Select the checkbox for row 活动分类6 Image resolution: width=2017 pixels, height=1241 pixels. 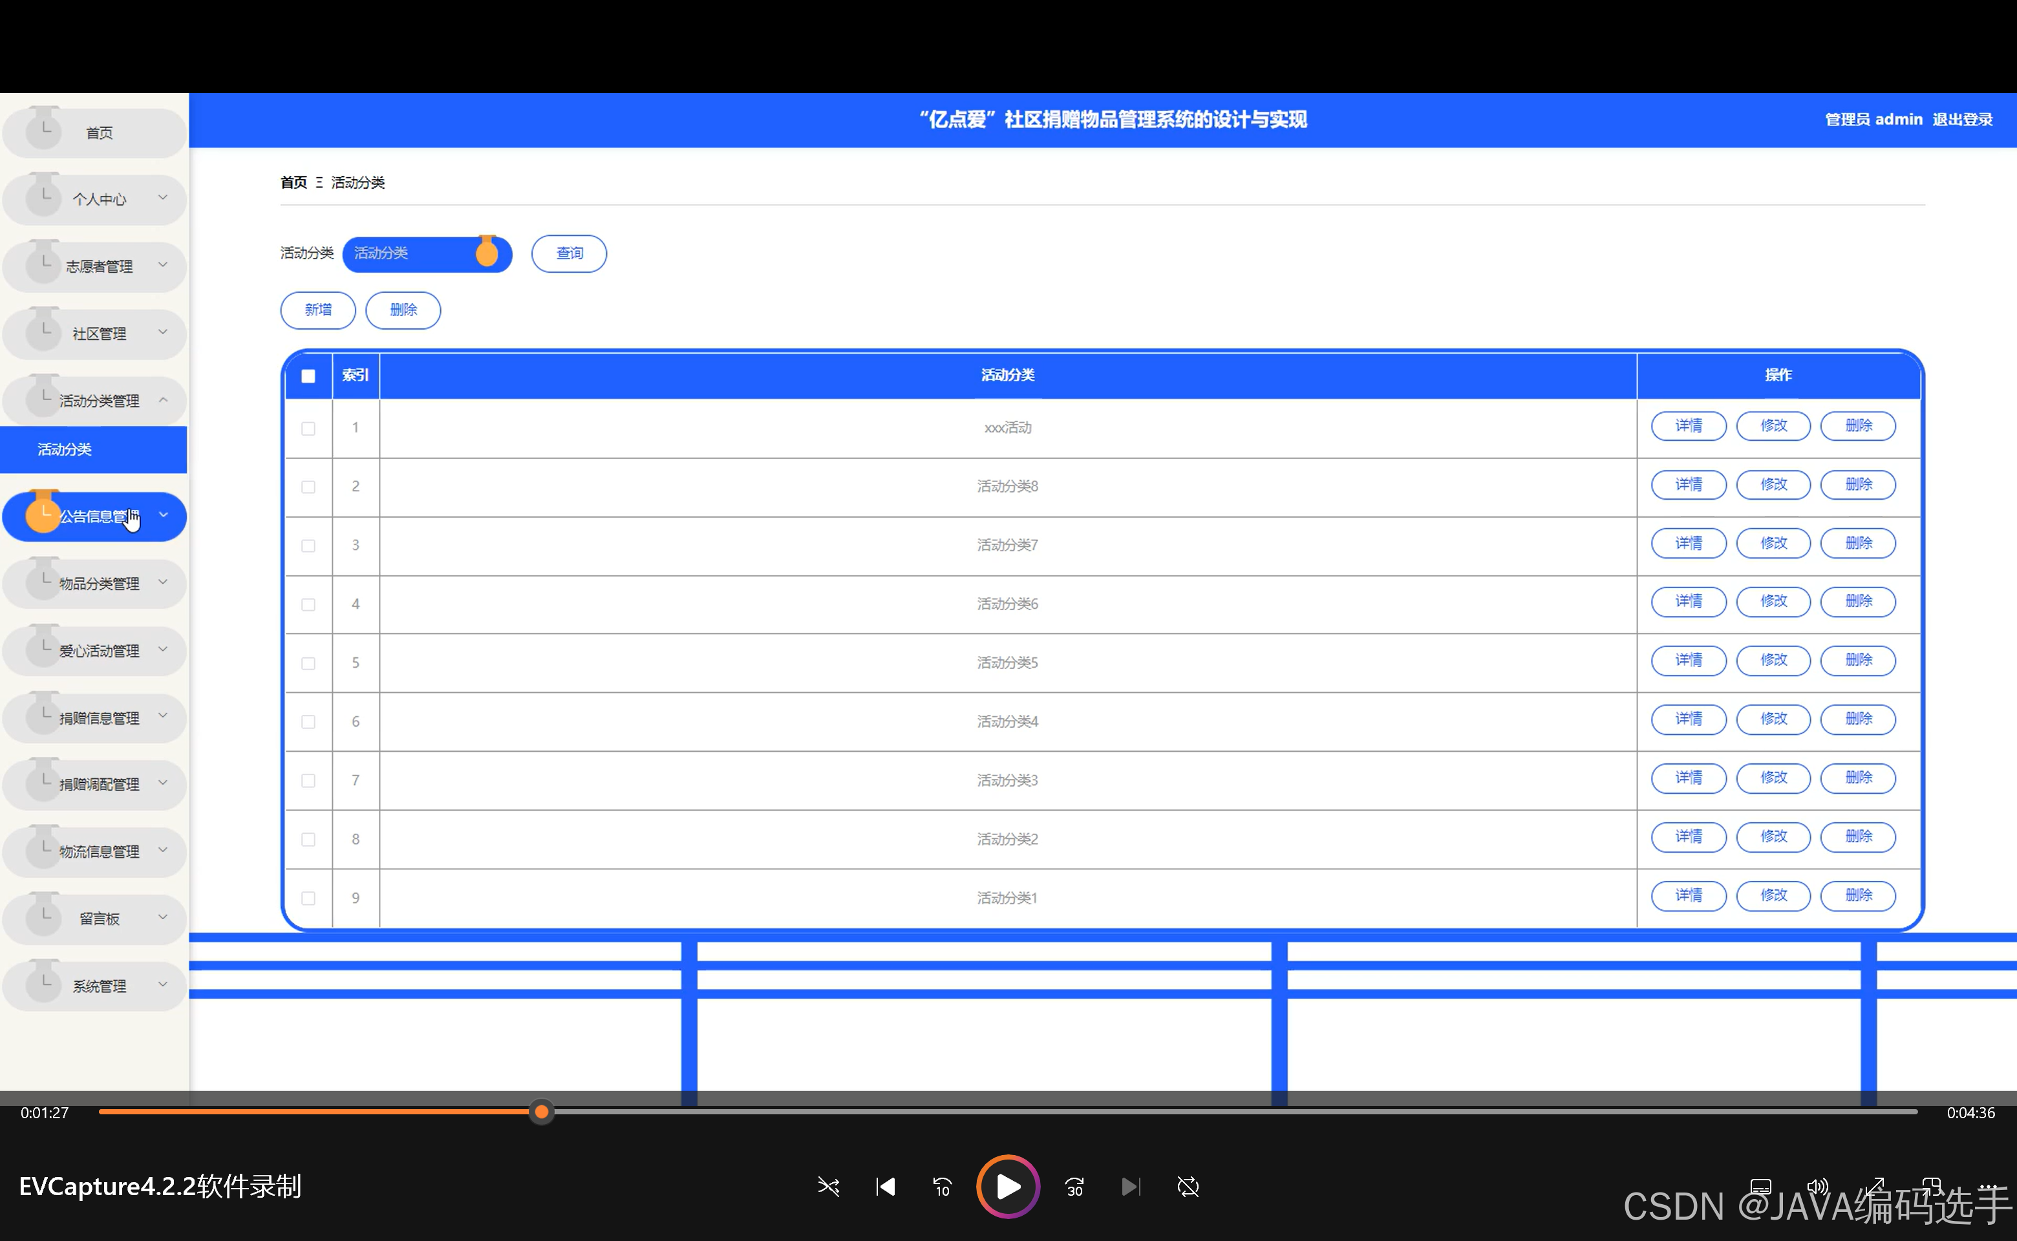[308, 605]
